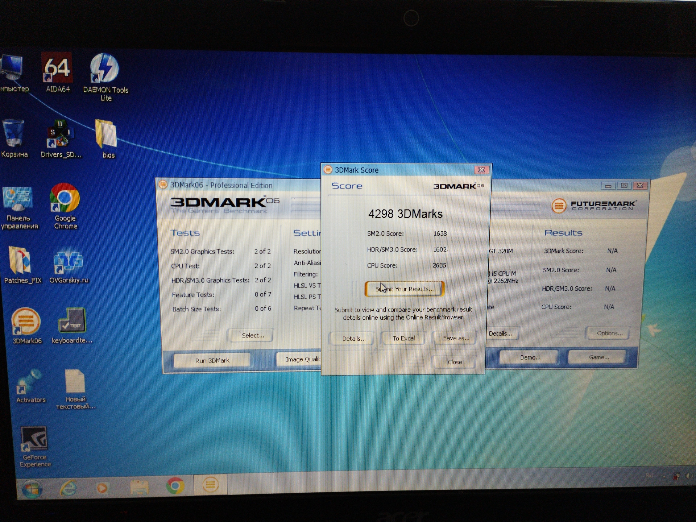This screenshot has height=522, width=696.
Task: Open Image Quality button in 3DMark06
Action: (299, 359)
